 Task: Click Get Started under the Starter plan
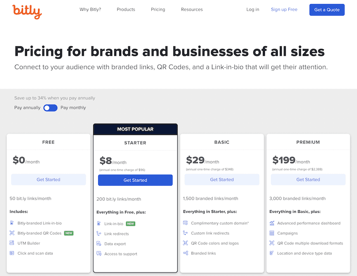coord(135,179)
